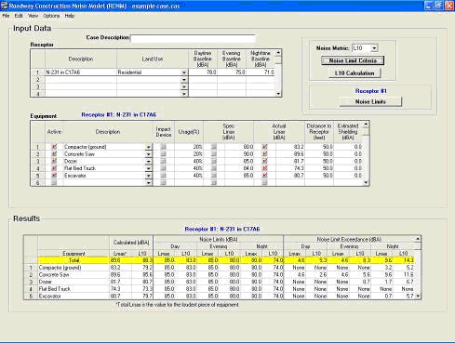Click equipment row 6 number header

coord(38,182)
